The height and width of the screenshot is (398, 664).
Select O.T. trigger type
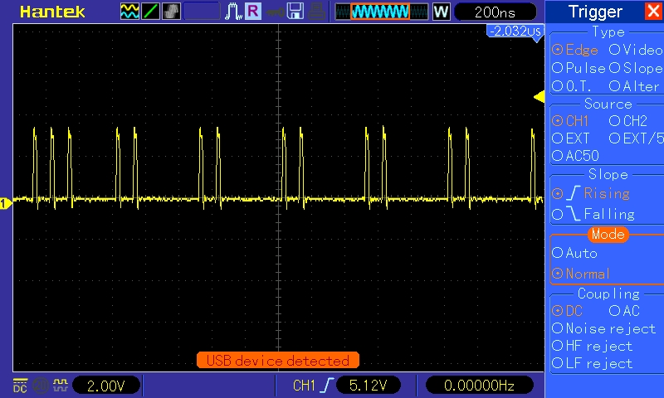pos(572,86)
